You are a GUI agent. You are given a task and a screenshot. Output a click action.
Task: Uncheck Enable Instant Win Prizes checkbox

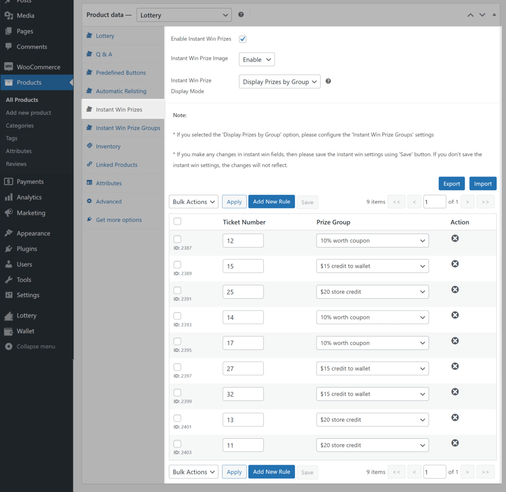click(243, 39)
